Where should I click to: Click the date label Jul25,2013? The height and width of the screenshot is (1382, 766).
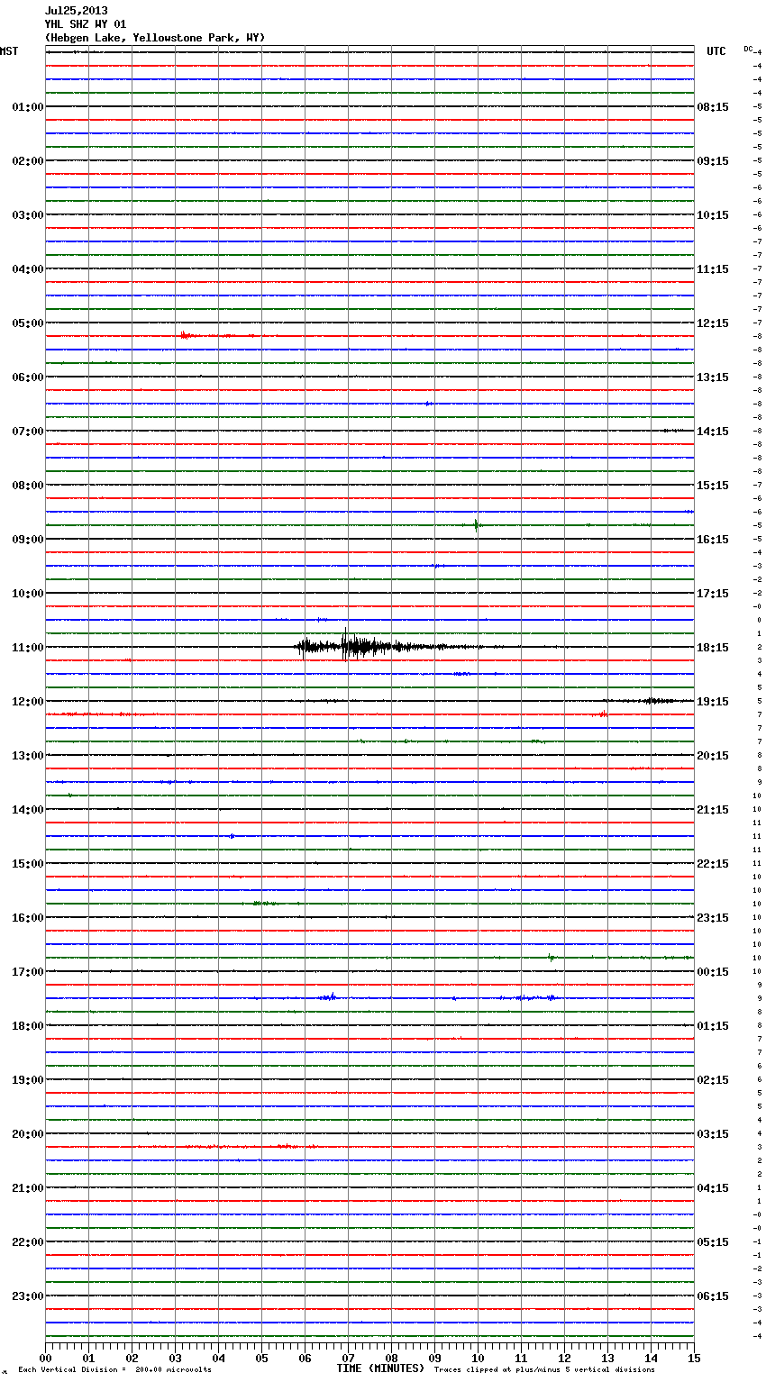(x=76, y=11)
